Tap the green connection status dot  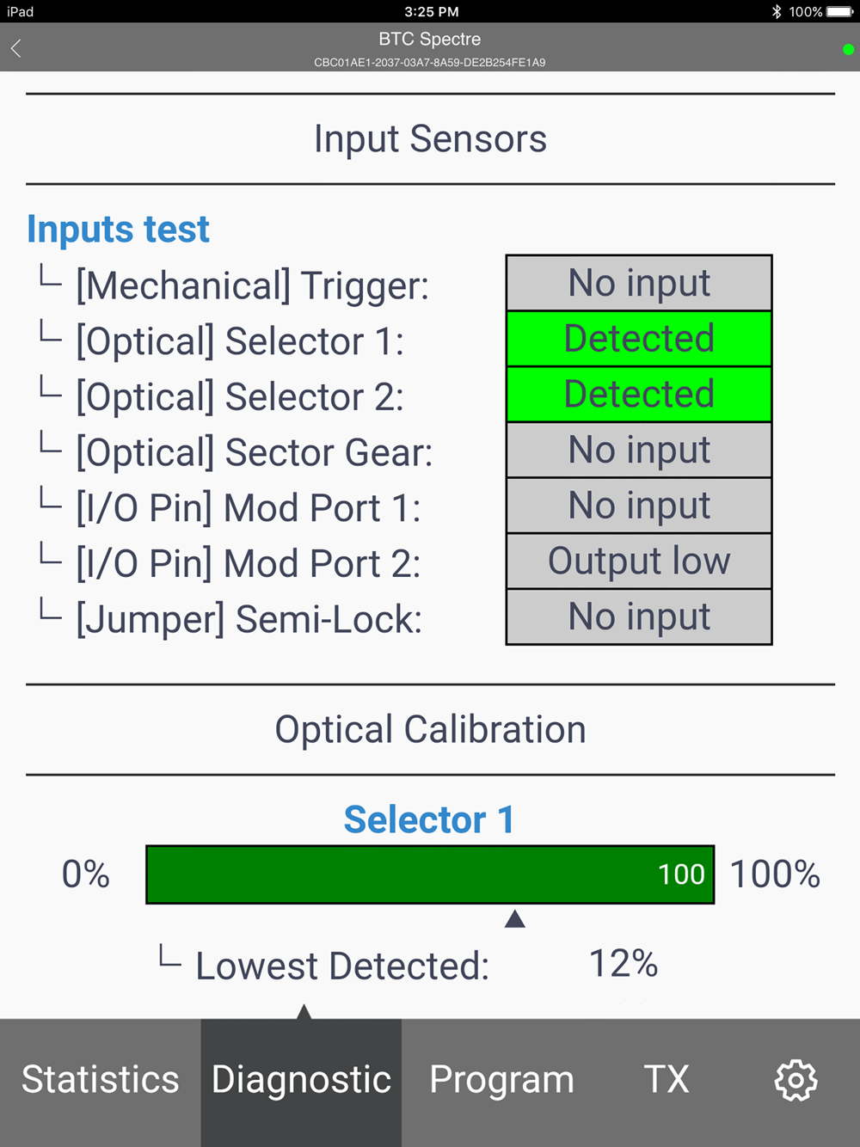pyautogui.click(x=849, y=50)
